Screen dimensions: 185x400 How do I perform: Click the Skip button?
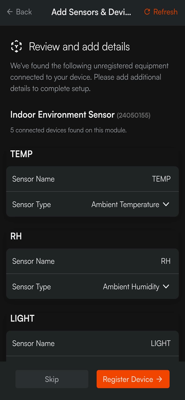52,379
